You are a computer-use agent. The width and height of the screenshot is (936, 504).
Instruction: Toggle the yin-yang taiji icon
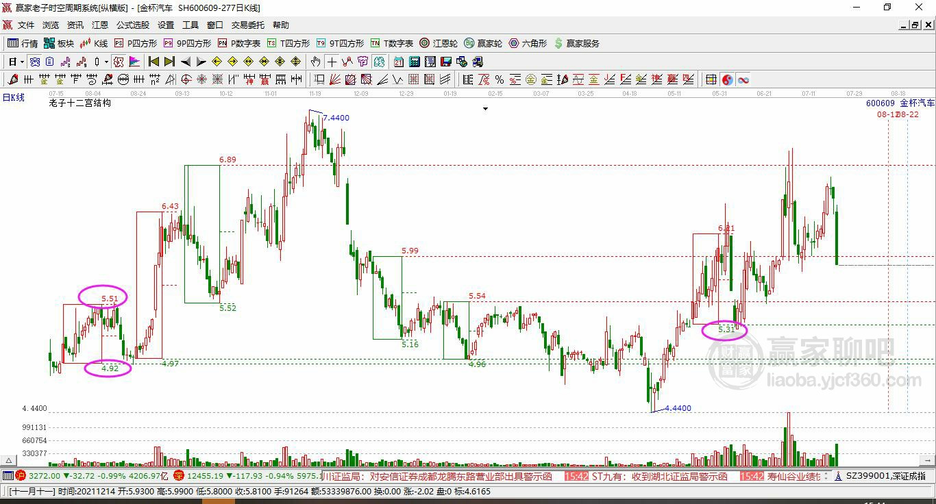[x=727, y=79]
